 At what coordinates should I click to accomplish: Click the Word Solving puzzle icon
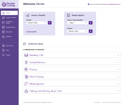pyautogui.click(x=26, y=77)
